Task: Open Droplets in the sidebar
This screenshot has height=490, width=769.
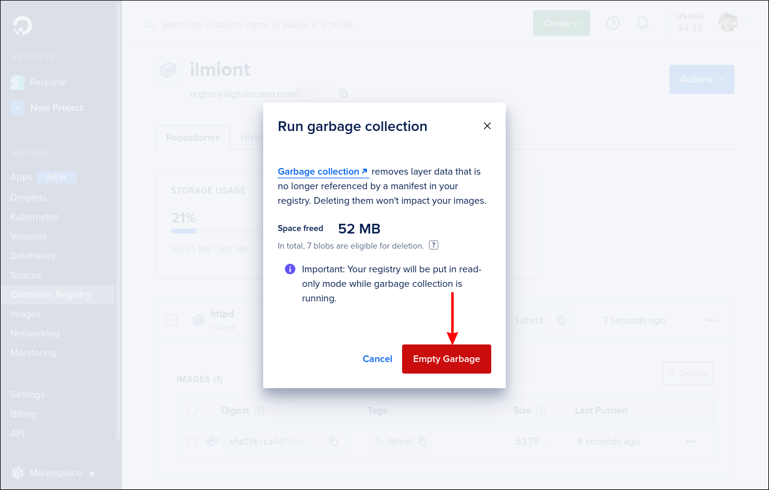Action: tap(29, 198)
